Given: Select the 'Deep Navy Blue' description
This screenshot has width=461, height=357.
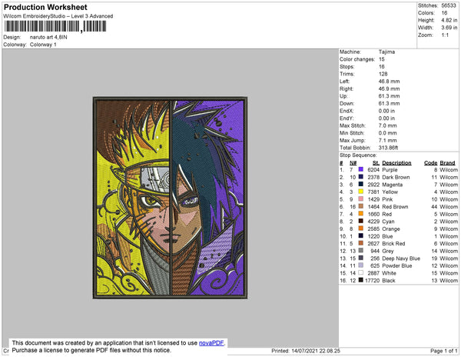Looking at the screenshot, I should click(401, 259).
